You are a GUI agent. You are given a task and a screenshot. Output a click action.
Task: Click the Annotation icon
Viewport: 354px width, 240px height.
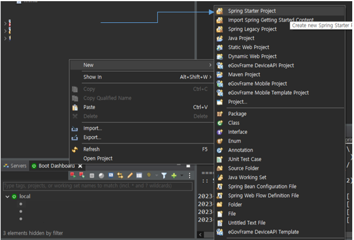click(x=220, y=150)
